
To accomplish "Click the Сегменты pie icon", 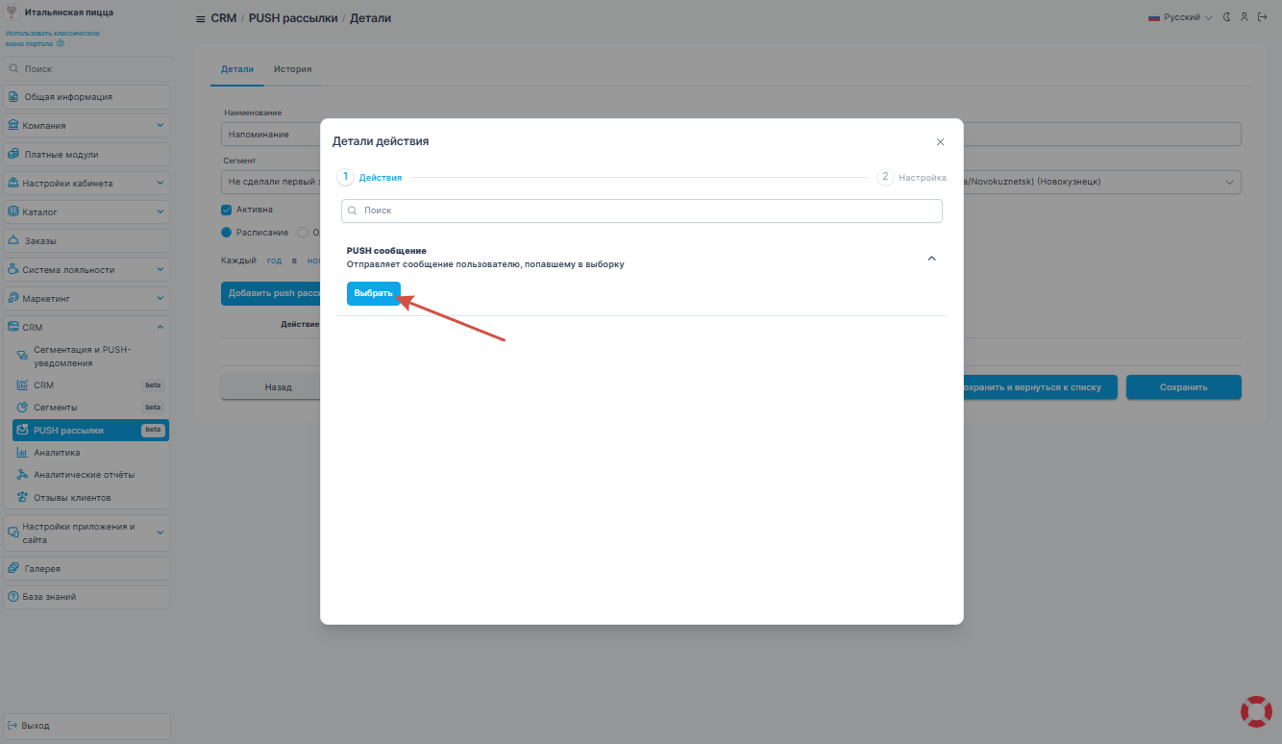I will 23,408.
